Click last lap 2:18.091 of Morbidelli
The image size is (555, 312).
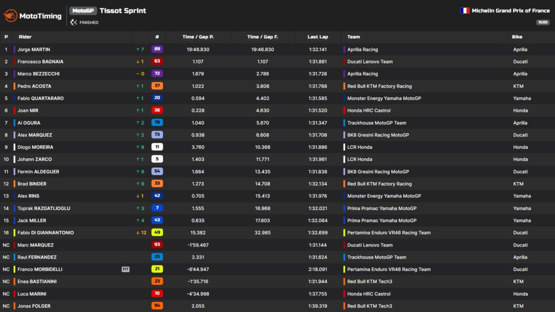coord(318,269)
